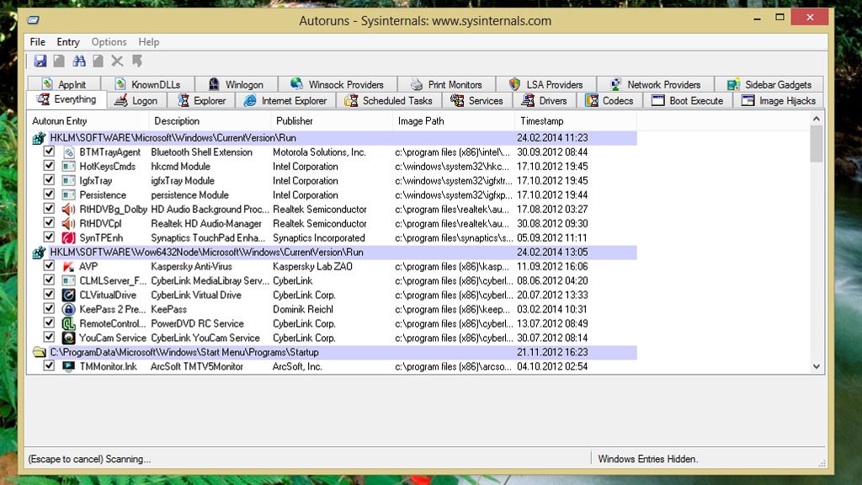
Task: Click the AVP Kaspersky icon
Action: pyautogui.click(x=69, y=267)
